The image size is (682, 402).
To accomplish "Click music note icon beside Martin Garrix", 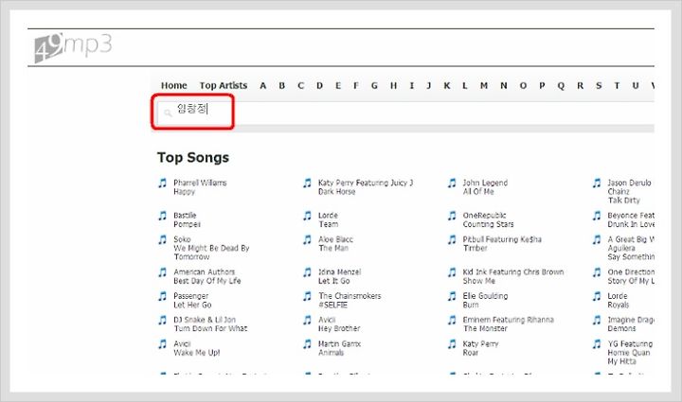I will click(307, 343).
